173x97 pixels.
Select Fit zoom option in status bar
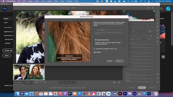[18, 82]
